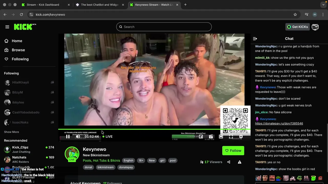Enter fullscreen video mode
Screen dimensions: 328x184
click(231, 136)
